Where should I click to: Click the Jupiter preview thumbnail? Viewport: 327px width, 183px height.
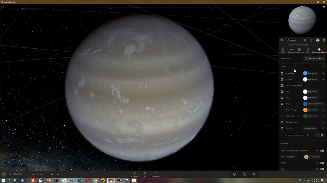click(302, 20)
